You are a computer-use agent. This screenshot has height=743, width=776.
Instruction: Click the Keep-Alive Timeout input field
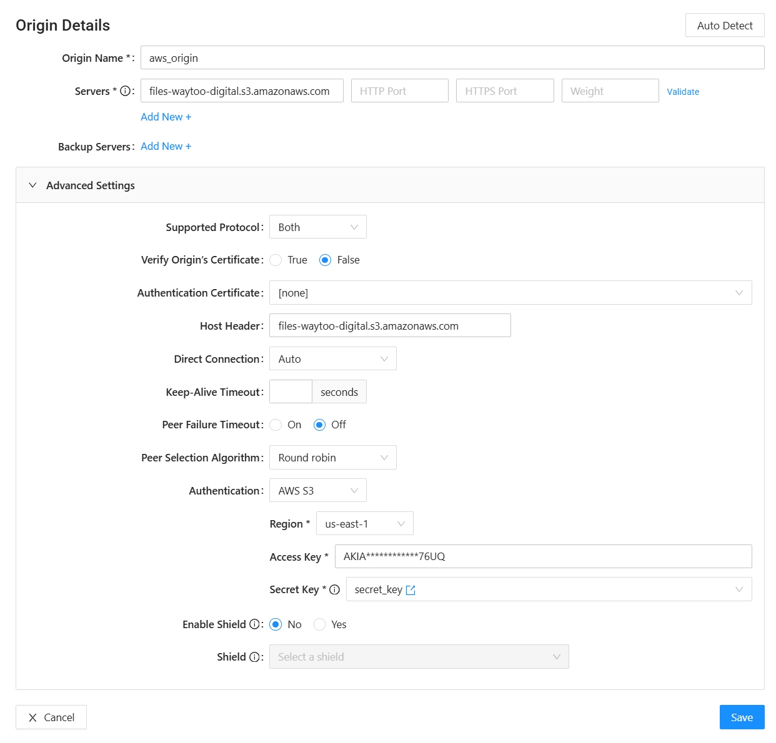291,392
